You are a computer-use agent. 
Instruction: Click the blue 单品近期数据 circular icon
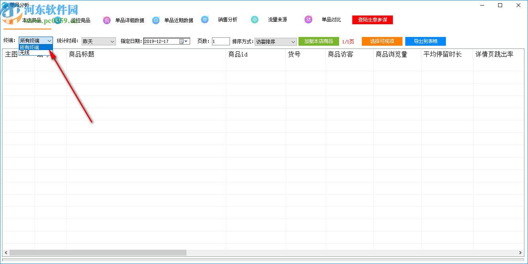pyautogui.click(x=156, y=19)
